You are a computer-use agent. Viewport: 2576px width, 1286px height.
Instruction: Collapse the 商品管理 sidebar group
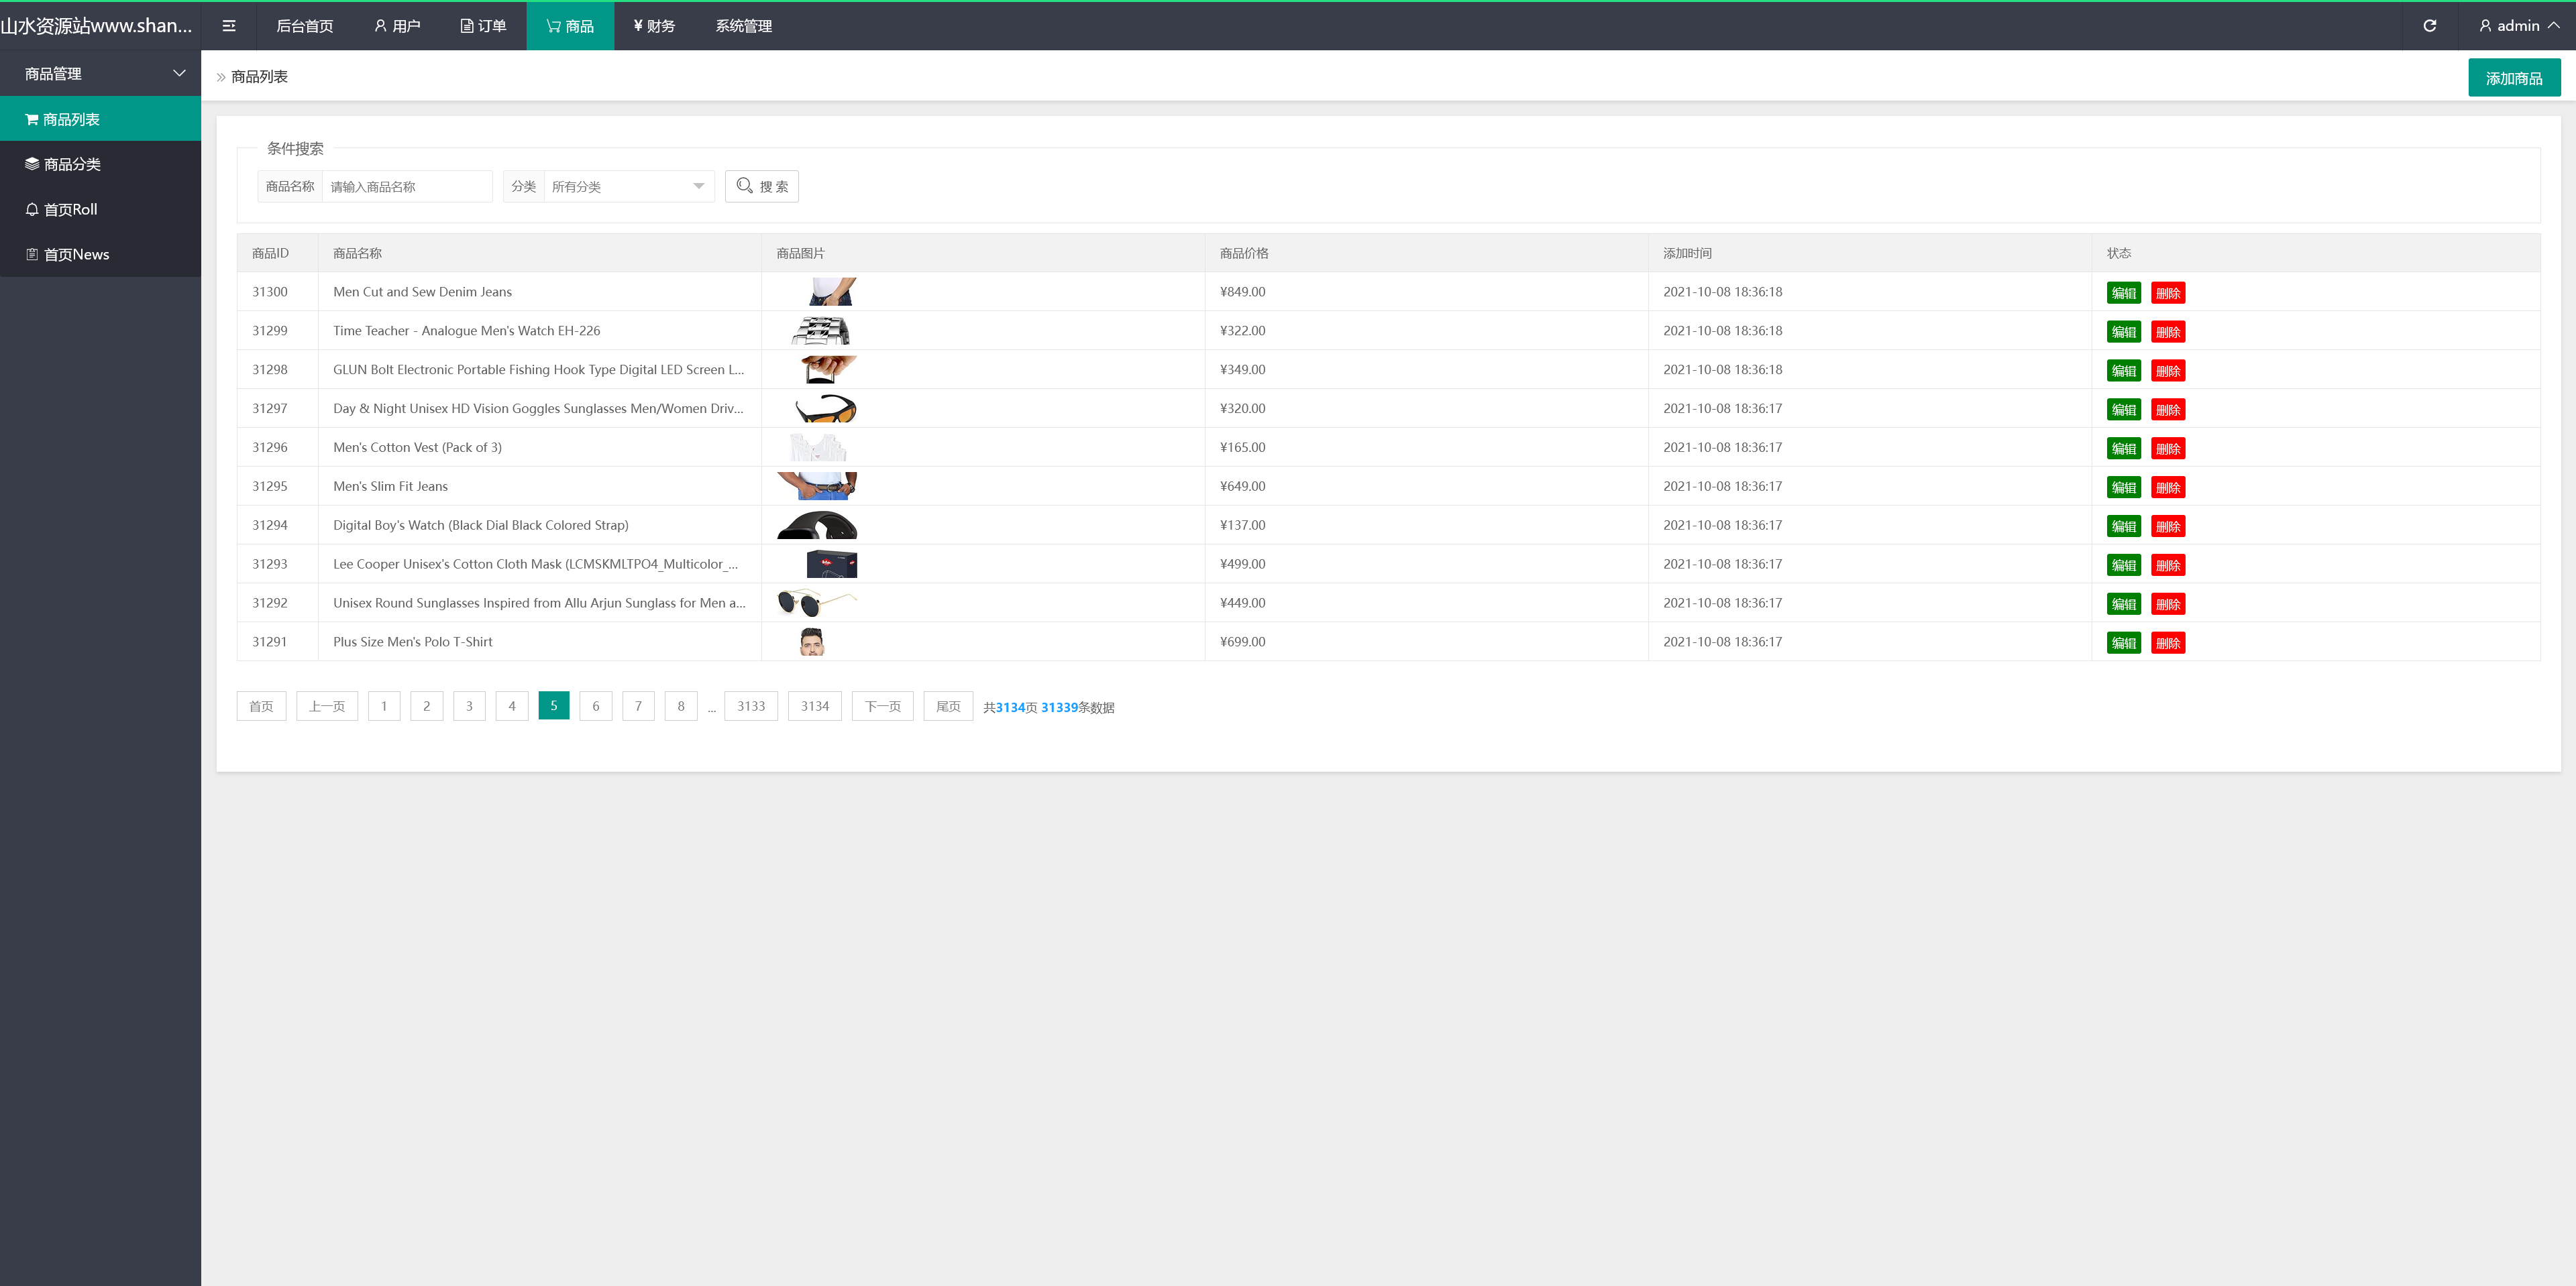pos(100,73)
